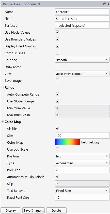The image size is (110, 214).
Task: Click the Surfaces field 1 selected [capsule]
Action: coord(82,25)
